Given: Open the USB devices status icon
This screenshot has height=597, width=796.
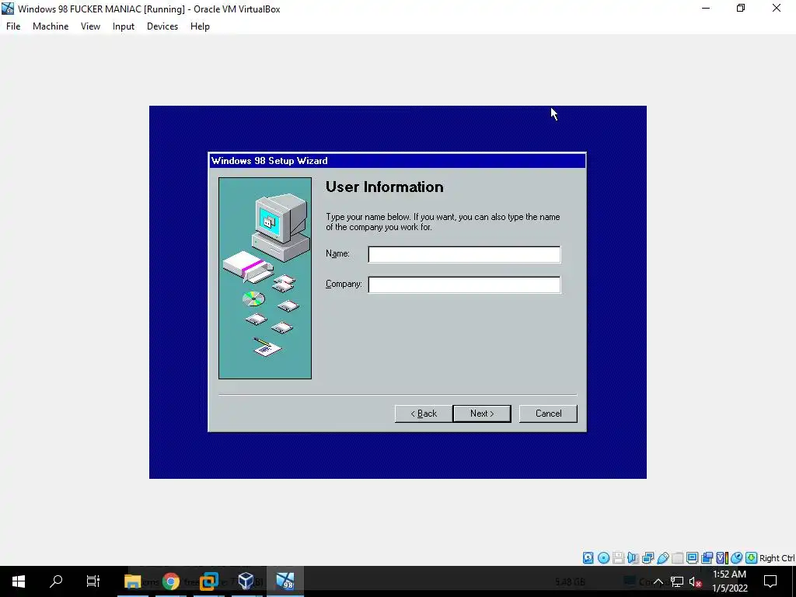Looking at the screenshot, I should [662, 558].
